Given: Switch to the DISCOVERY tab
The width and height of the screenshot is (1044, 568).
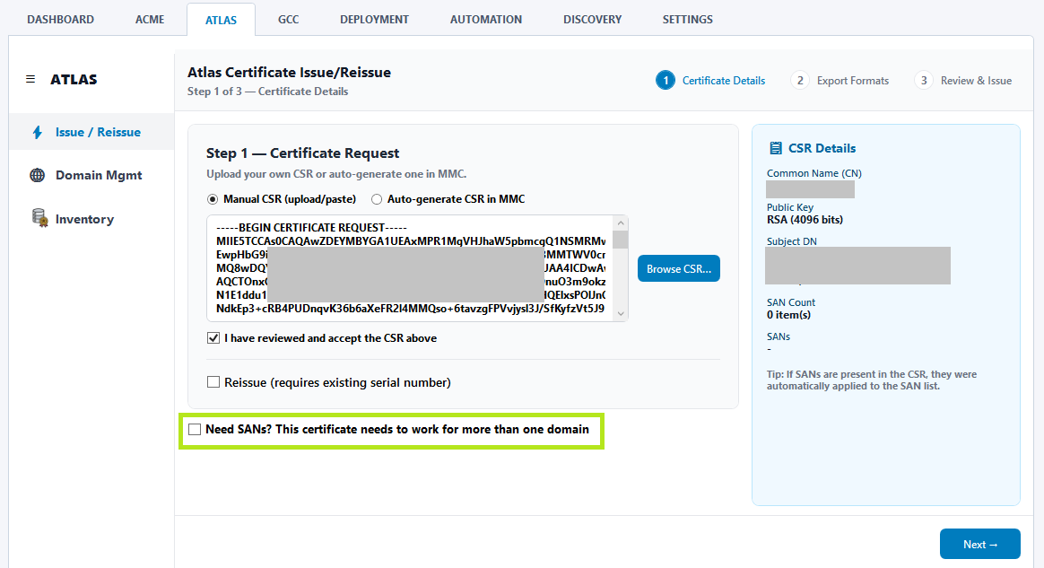Looking at the screenshot, I should (593, 20).
